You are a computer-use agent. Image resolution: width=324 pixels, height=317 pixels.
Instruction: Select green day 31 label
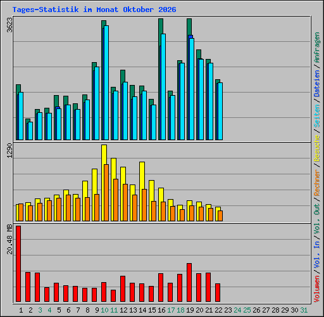[304, 310]
